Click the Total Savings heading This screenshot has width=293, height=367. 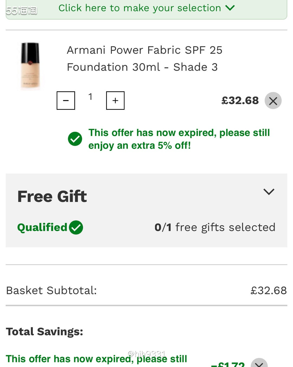point(44,331)
